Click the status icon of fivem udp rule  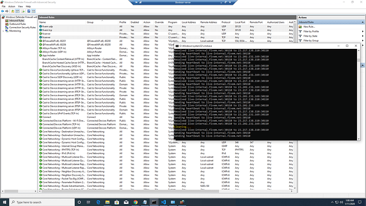[x=41, y=27]
